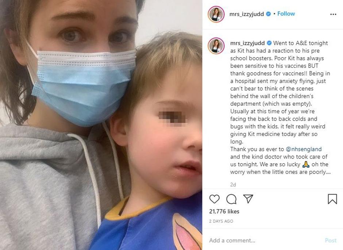The image size is (343, 250).
Task: Save the post with the bookmark icon
Action: pos(332,199)
